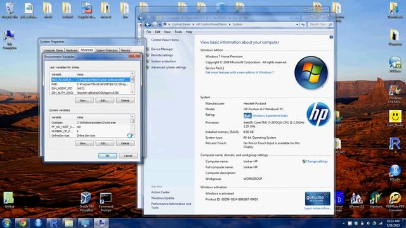This screenshot has width=406, height=228.
Task: Click the Back arrow in System window
Action: point(148,24)
